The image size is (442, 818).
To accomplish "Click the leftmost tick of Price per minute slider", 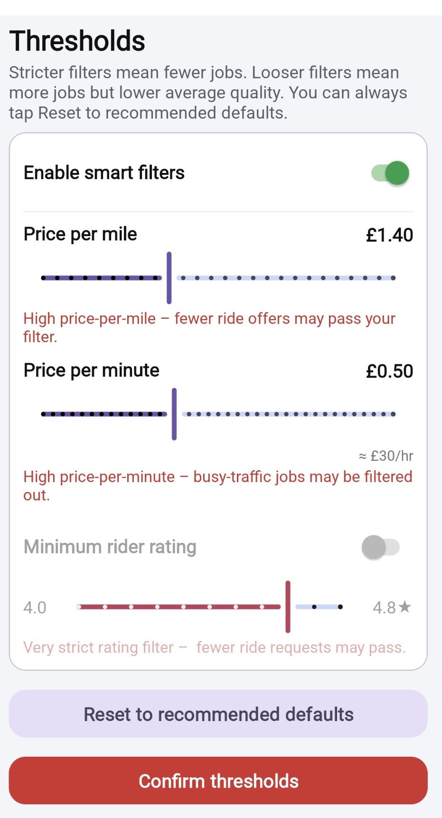I will pos(44,414).
